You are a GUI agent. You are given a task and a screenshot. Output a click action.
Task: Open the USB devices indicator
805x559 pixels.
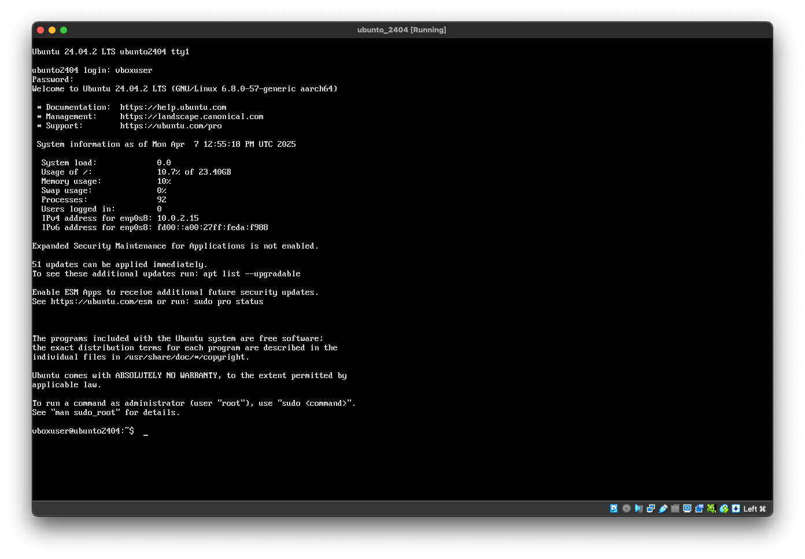tap(663, 509)
